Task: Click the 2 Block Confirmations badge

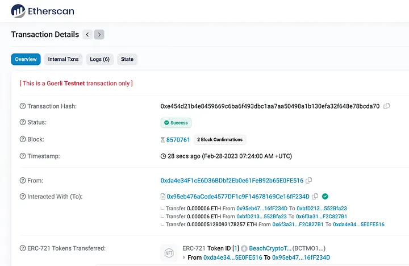Action: click(x=220, y=140)
